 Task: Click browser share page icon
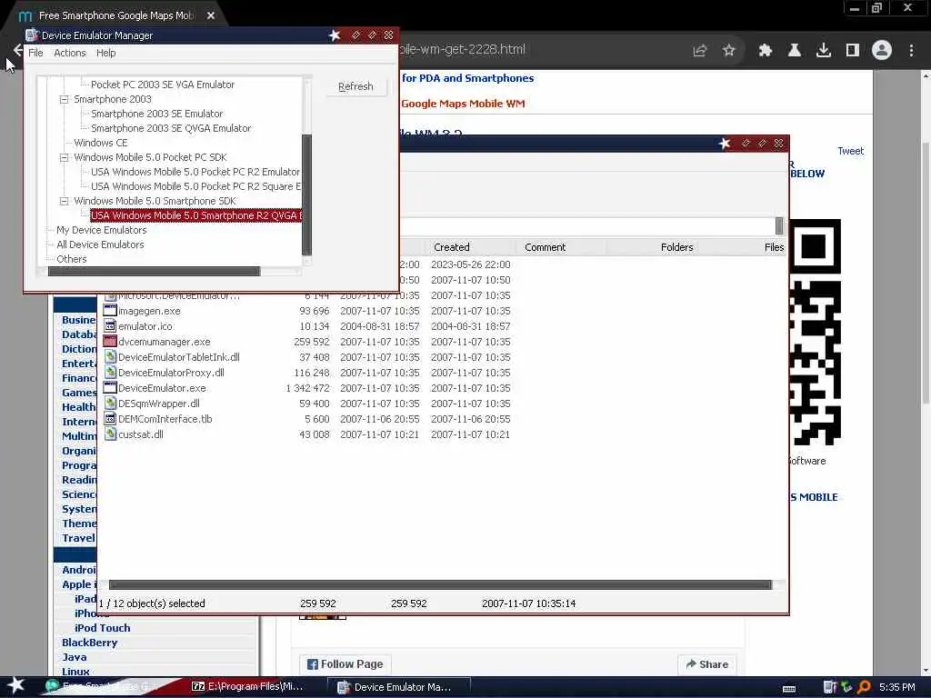pos(700,51)
